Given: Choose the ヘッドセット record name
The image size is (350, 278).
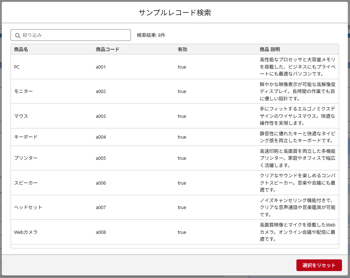Looking at the screenshot, I should click(x=28, y=207).
